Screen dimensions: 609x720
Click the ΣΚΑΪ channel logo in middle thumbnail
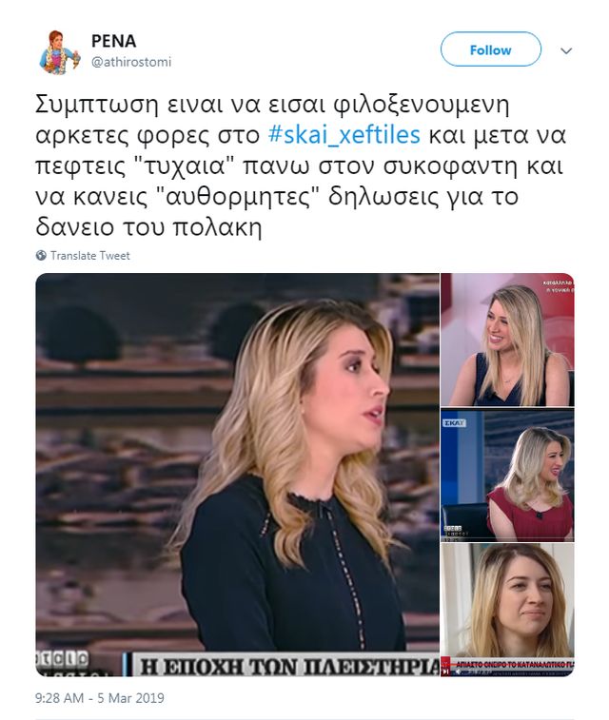click(454, 423)
